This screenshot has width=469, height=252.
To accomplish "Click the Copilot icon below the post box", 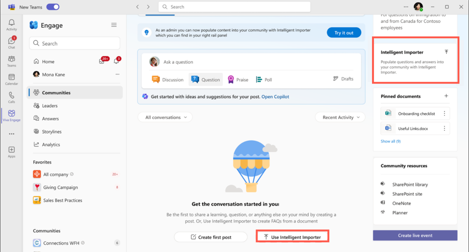I will 145,97.
